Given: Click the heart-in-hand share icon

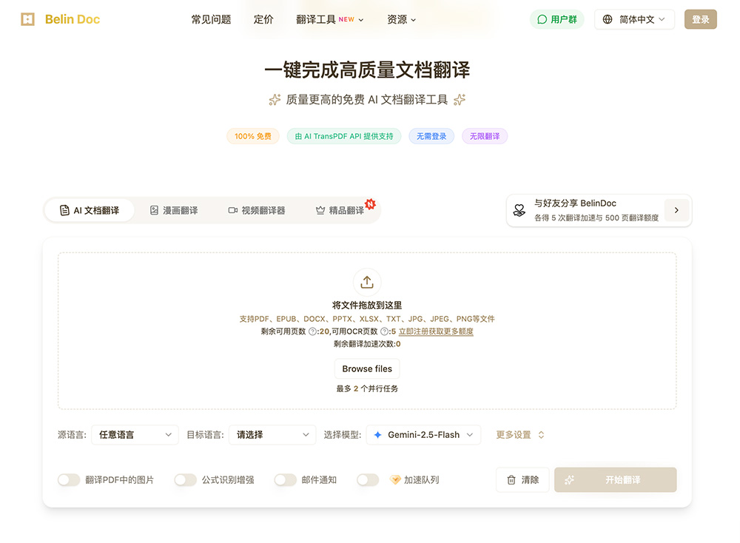Looking at the screenshot, I should [519, 210].
